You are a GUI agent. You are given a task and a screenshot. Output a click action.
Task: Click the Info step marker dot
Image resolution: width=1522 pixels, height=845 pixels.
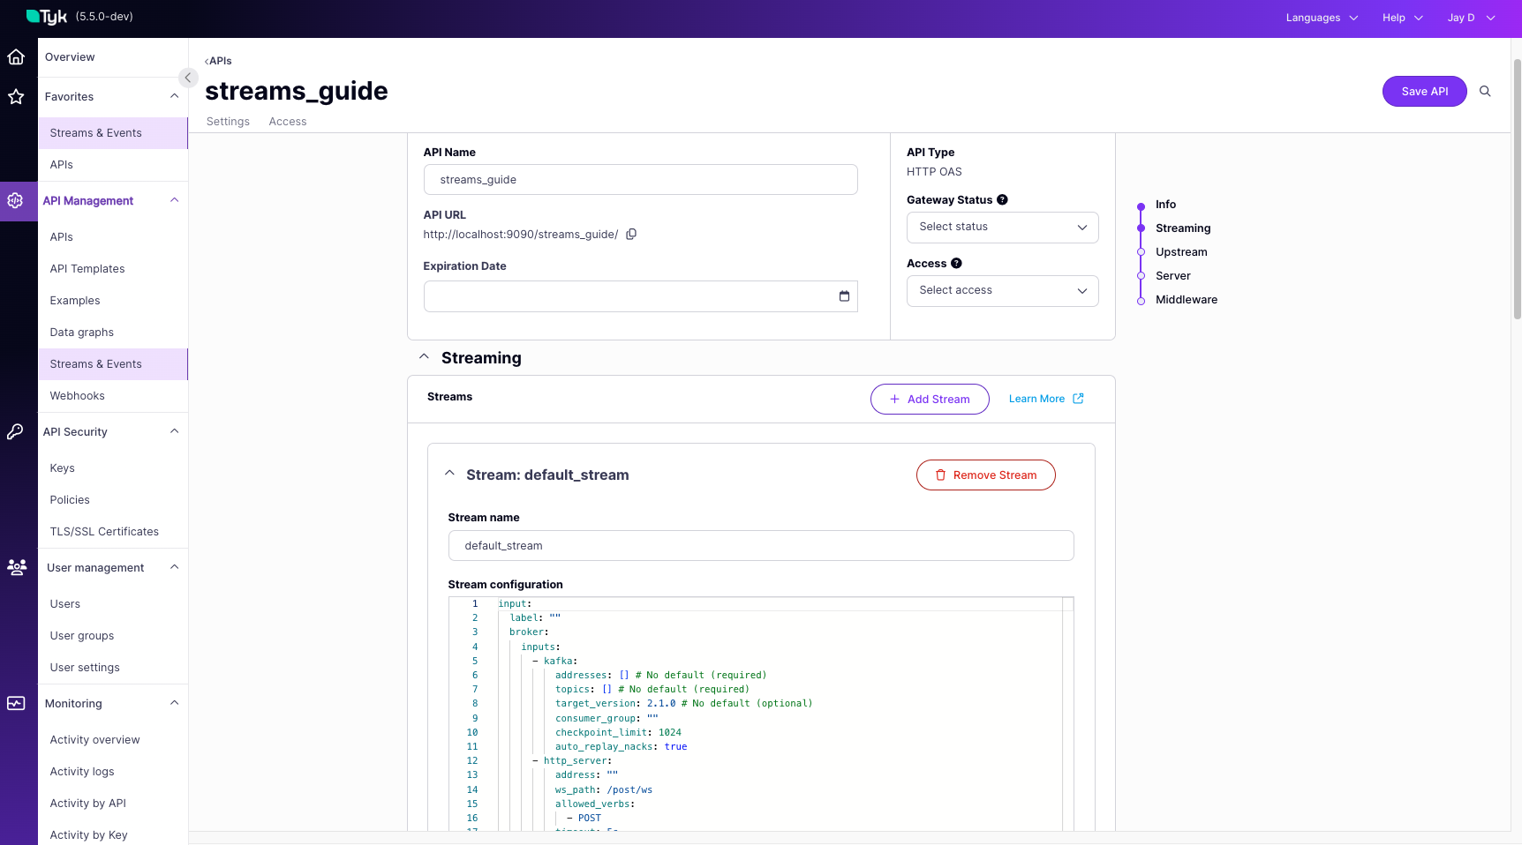pyautogui.click(x=1141, y=206)
